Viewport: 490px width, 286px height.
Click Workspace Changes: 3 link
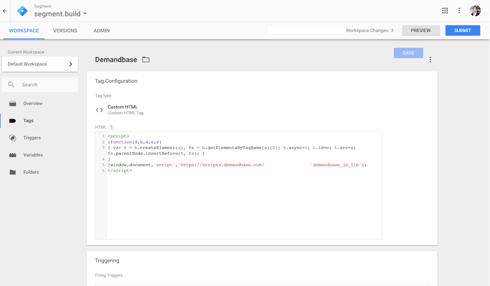click(x=369, y=31)
